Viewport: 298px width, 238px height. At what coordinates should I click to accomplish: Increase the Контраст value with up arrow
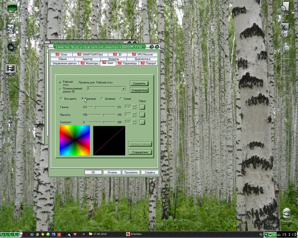pos(134,121)
